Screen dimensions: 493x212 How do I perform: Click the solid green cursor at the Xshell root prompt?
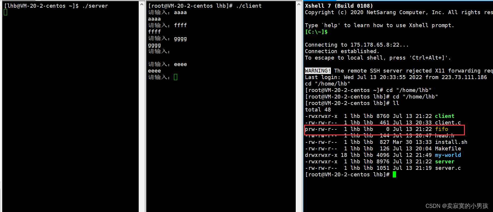pos(395,175)
